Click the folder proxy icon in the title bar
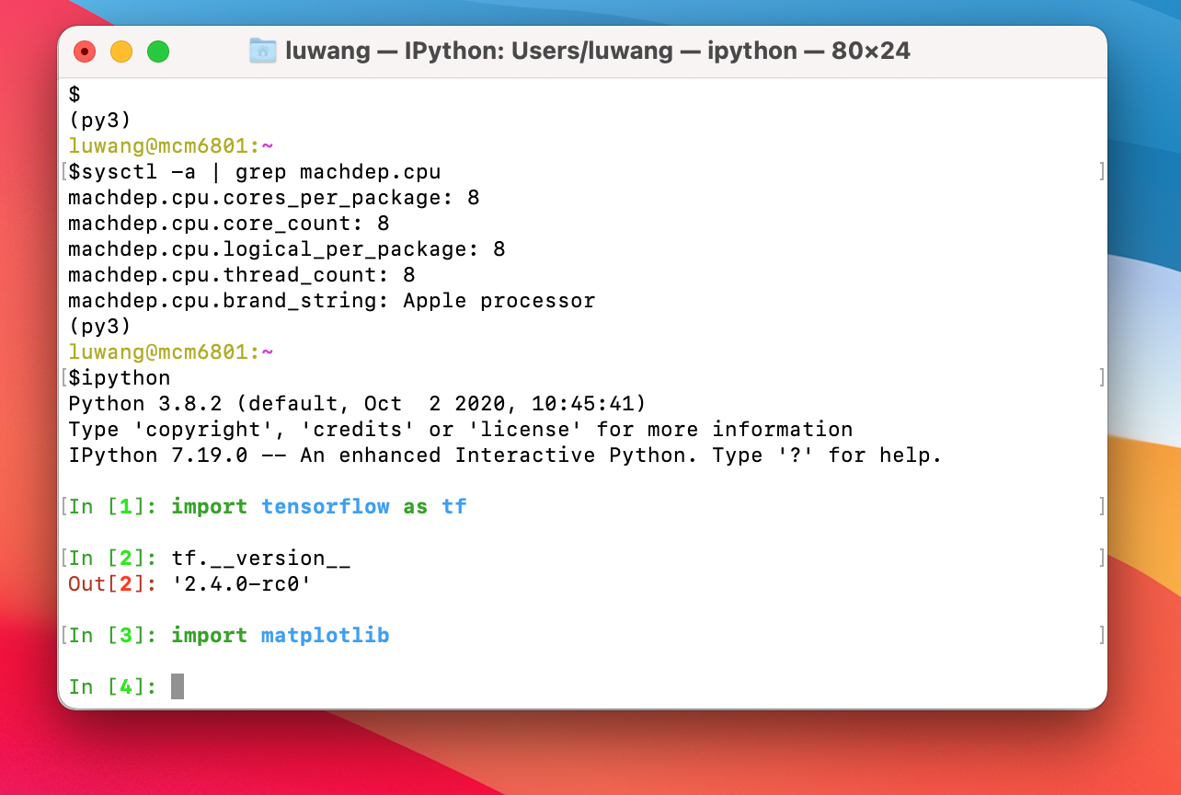Image resolution: width=1181 pixels, height=795 pixels. point(261,51)
